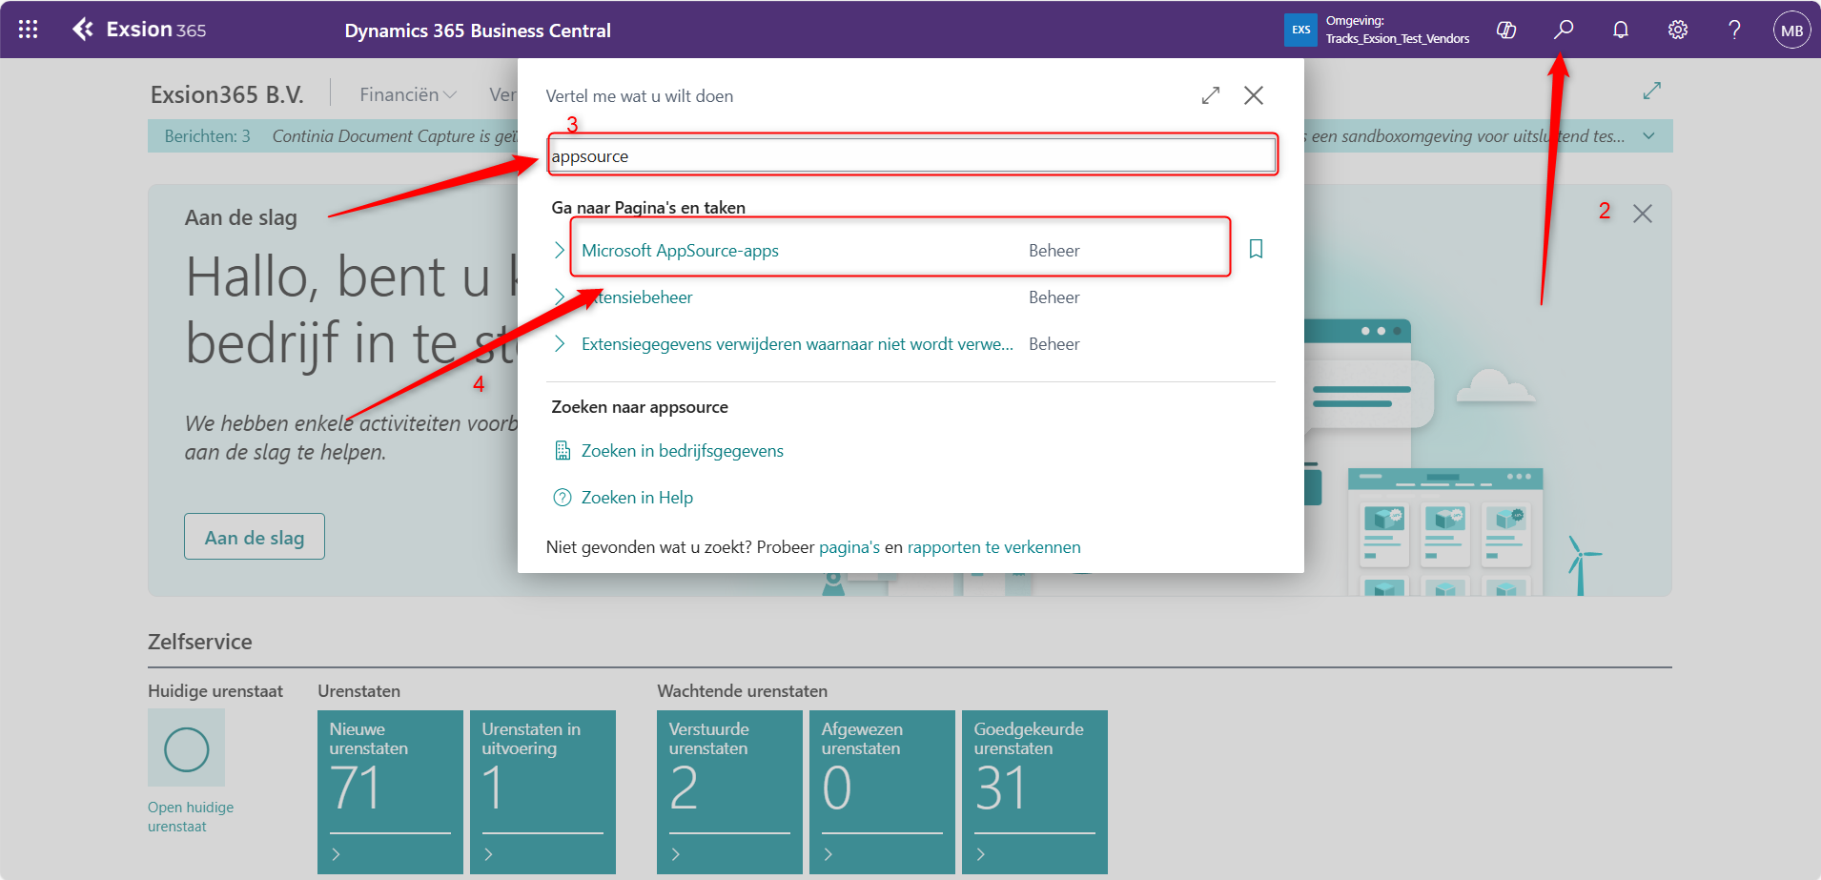
Task: Click the EXS environment badge
Action: pos(1300,30)
